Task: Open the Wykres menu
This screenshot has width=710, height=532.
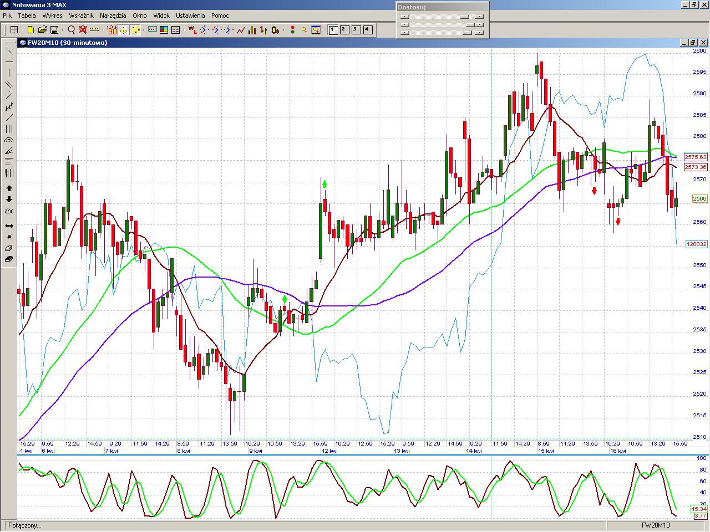Action: click(x=52, y=16)
